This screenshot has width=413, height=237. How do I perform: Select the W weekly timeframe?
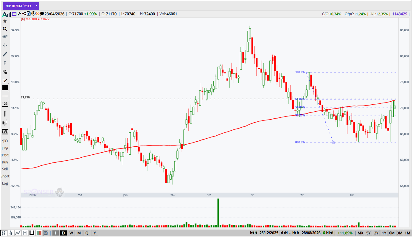coord(71,233)
